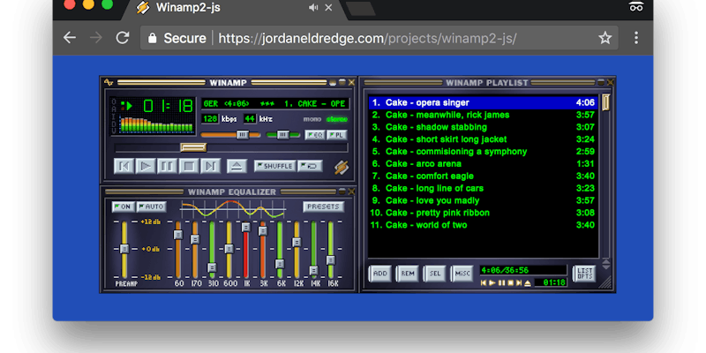Screen dimensions: 706x353
Task: Click the 310 Hz band slider handle
Action: coord(212,267)
